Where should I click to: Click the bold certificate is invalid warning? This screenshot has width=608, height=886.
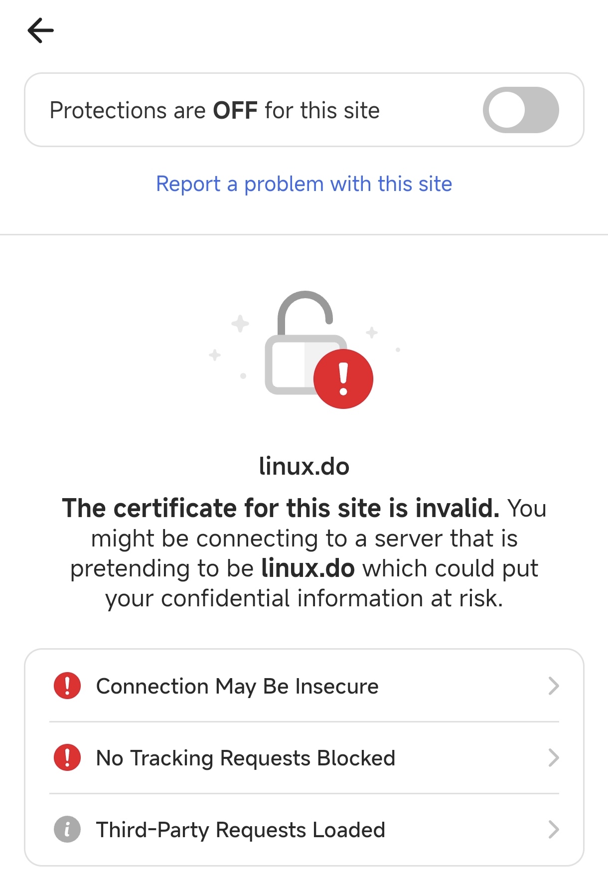pyautogui.click(x=281, y=508)
